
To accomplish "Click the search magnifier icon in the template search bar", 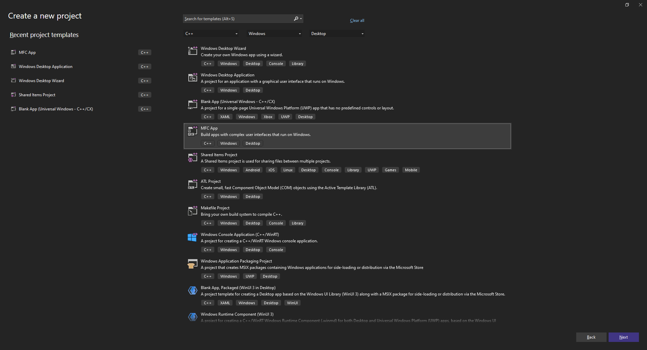I will (x=296, y=19).
